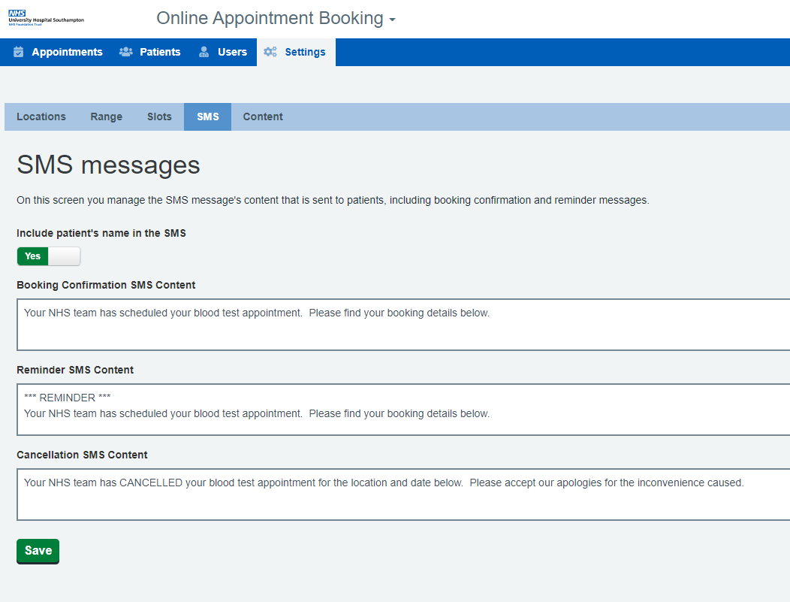Click the calendar icon beside Appointments
The width and height of the screenshot is (790, 602).
pyautogui.click(x=19, y=53)
